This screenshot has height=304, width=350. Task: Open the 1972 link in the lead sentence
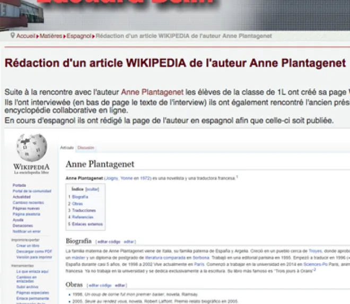coord(145,178)
